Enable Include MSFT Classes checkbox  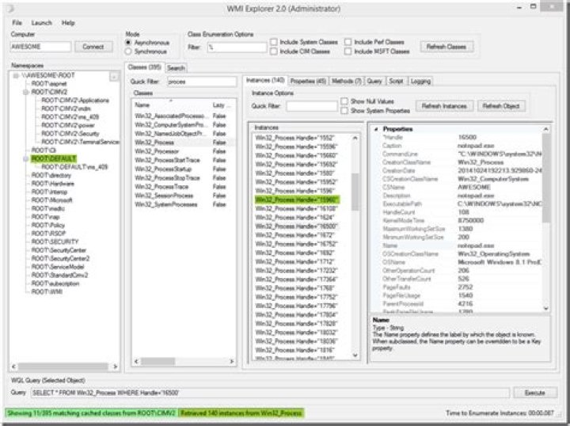click(348, 51)
